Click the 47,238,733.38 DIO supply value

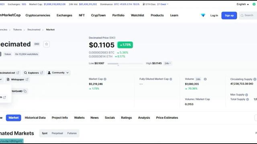(x=242, y=84)
